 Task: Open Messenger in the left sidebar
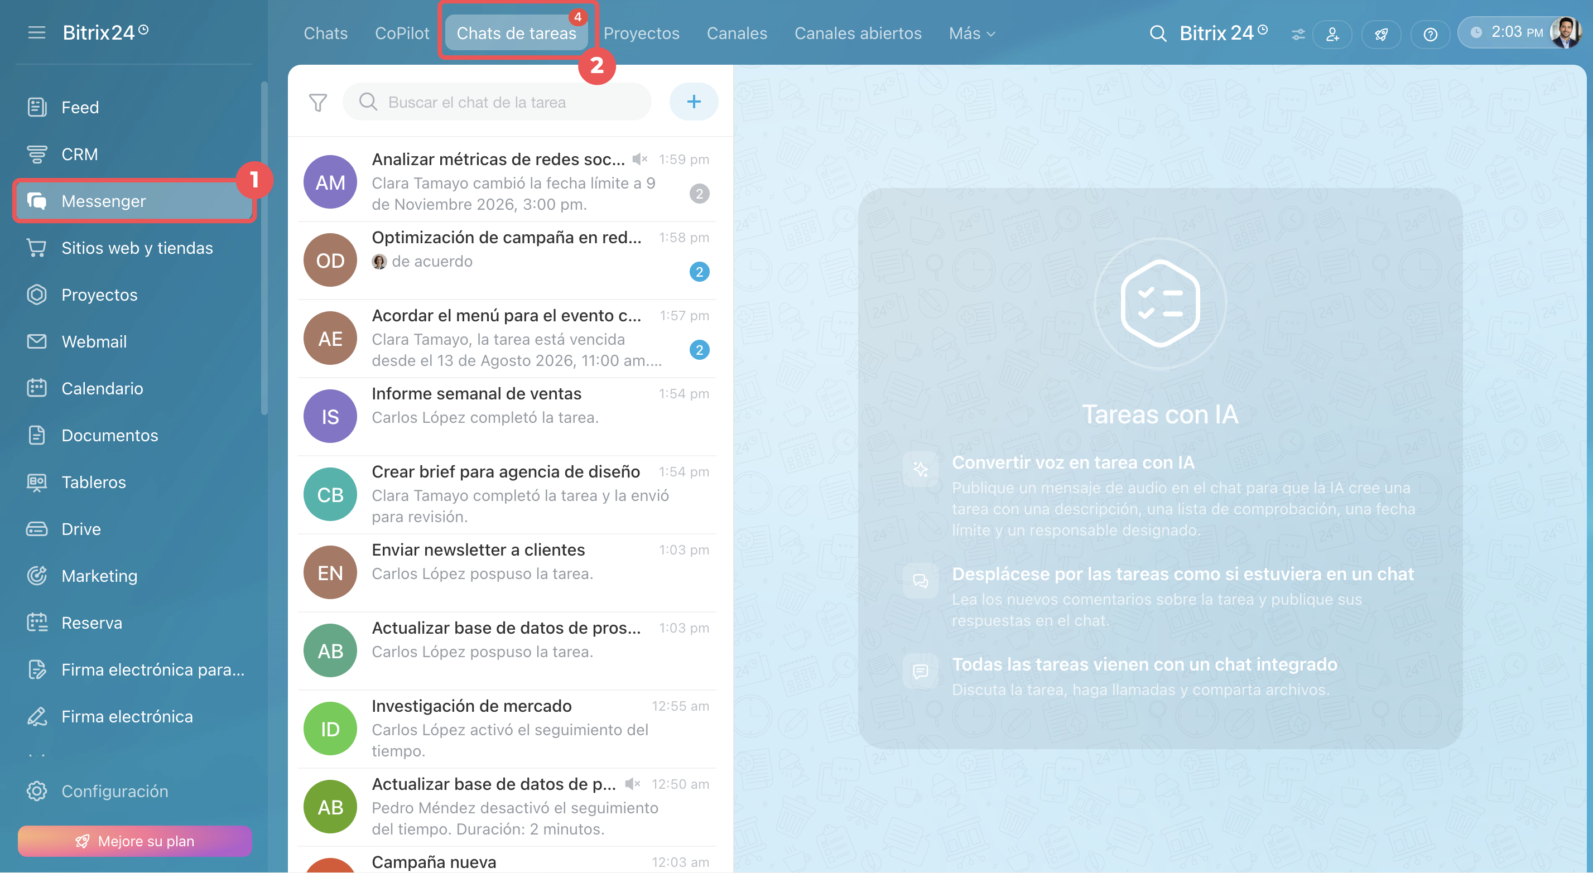click(135, 201)
